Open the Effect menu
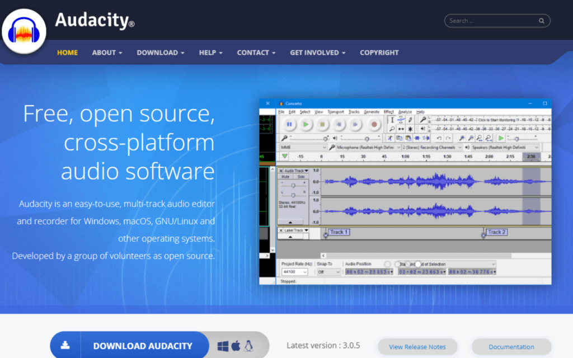This screenshot has height=358, width=573. [389, 112]
